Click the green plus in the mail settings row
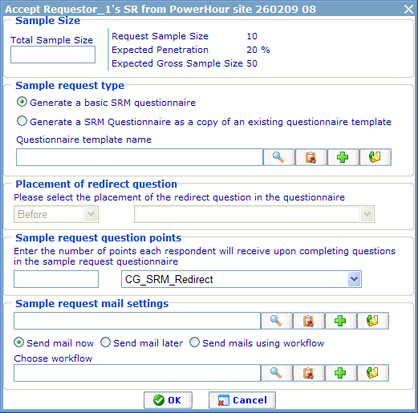The width and height of the screenshot is (418, 413). pyautogui.click(x=341, y=321)
